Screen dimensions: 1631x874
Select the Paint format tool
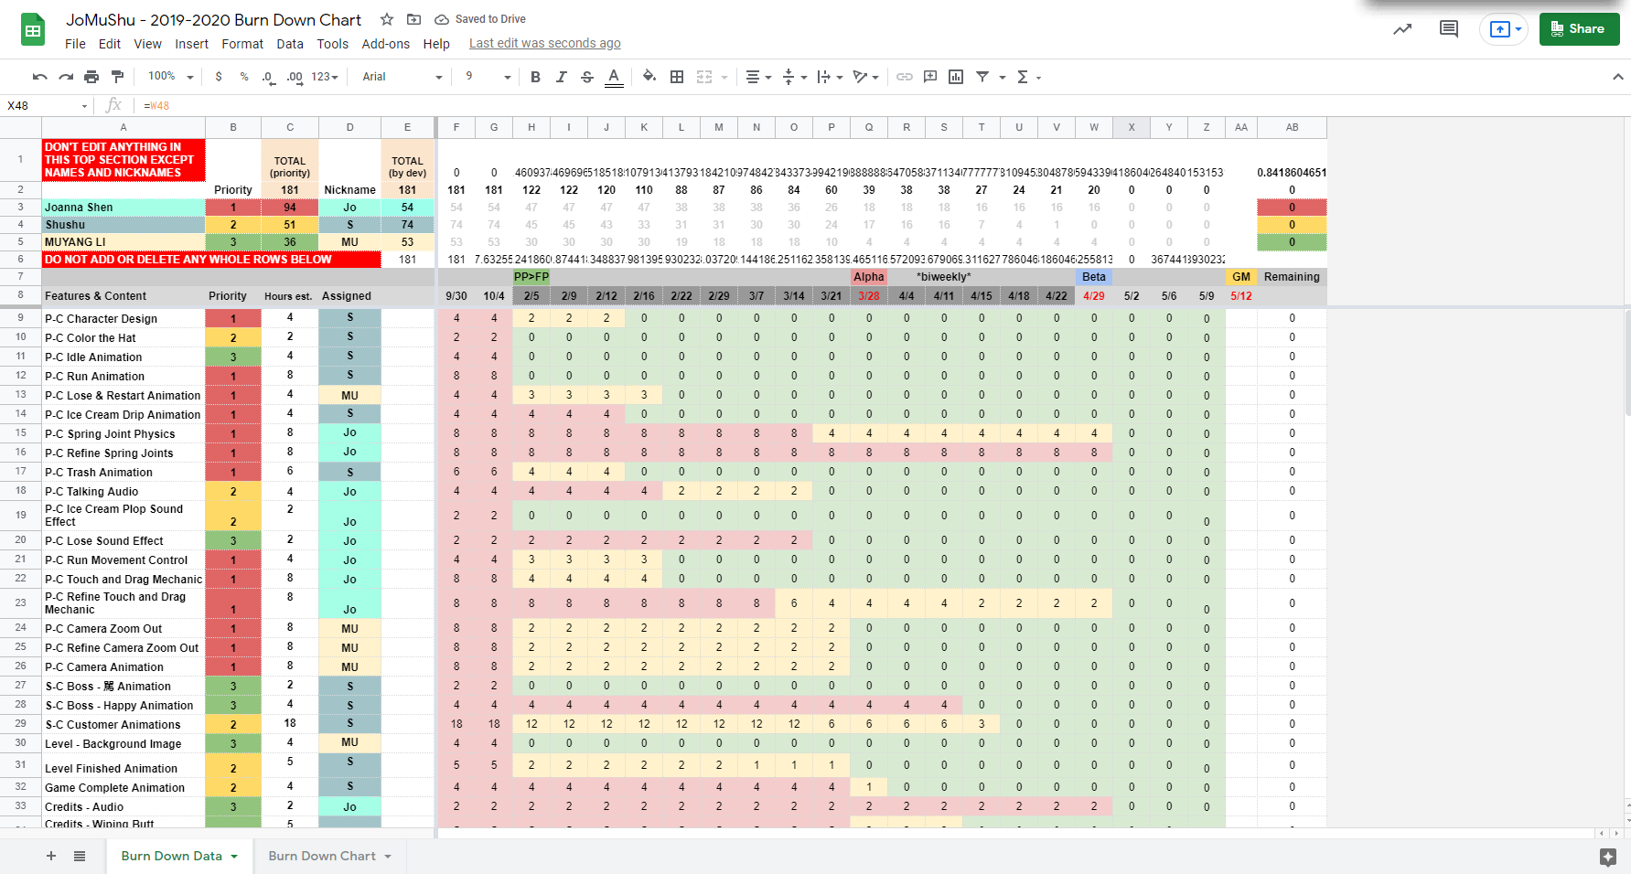(117, 77)
